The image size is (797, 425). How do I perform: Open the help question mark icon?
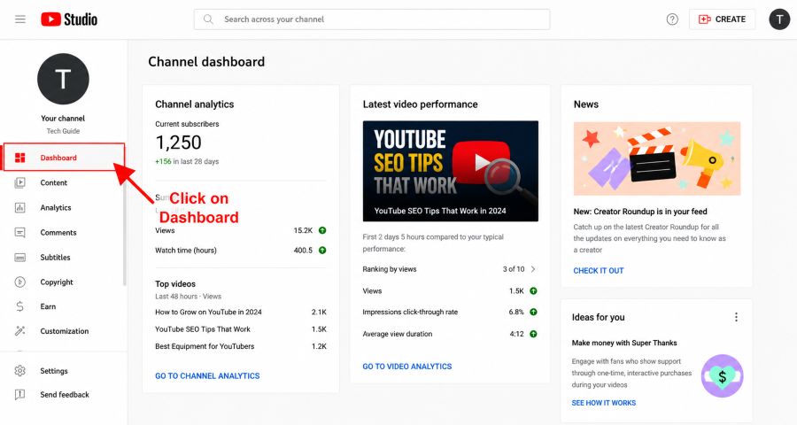click(672, 19)
